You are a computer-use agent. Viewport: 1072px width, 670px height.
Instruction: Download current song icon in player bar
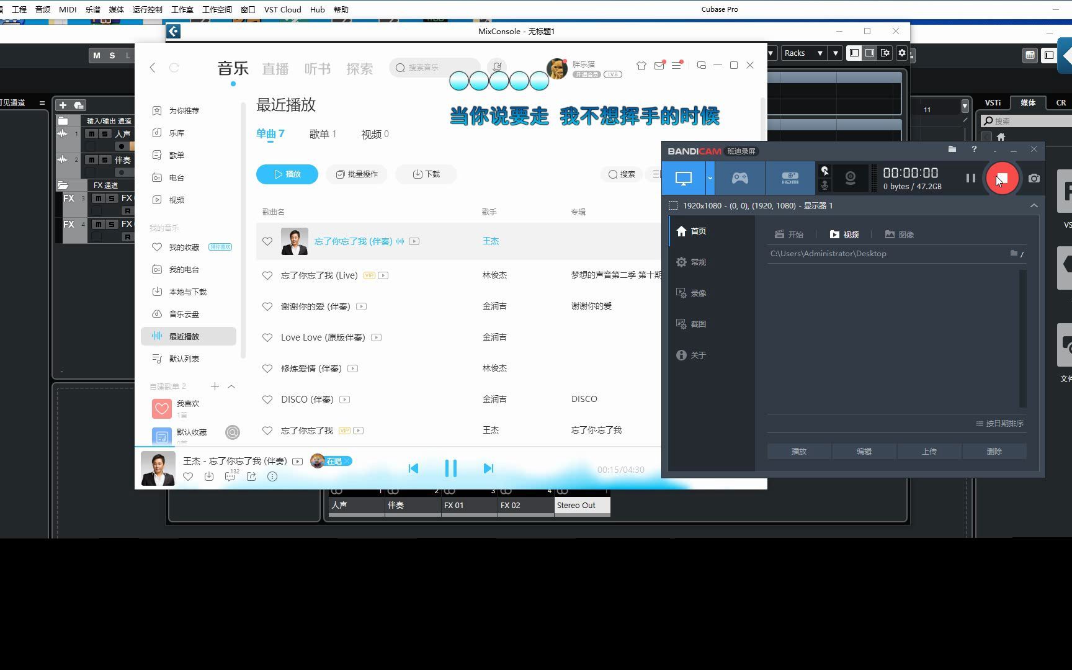click(209, 476)
